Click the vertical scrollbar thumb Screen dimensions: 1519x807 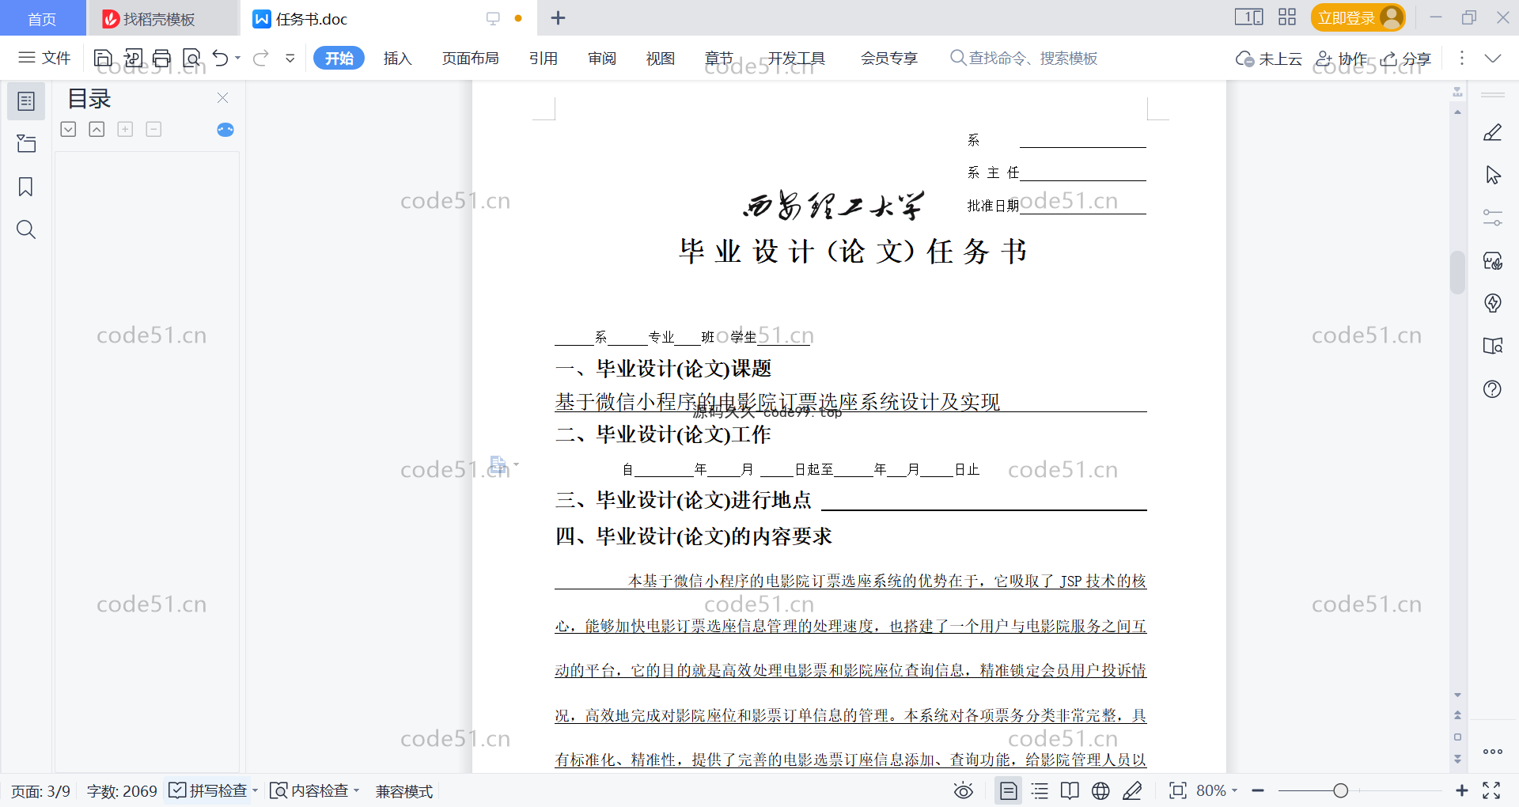coord(1457,272)
